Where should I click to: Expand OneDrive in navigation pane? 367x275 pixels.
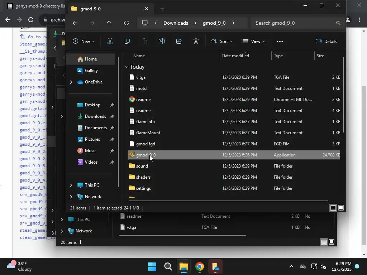71,82
